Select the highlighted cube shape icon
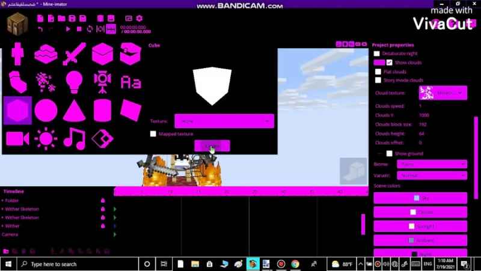Viewport: 481px width, 271px height. 17,111
